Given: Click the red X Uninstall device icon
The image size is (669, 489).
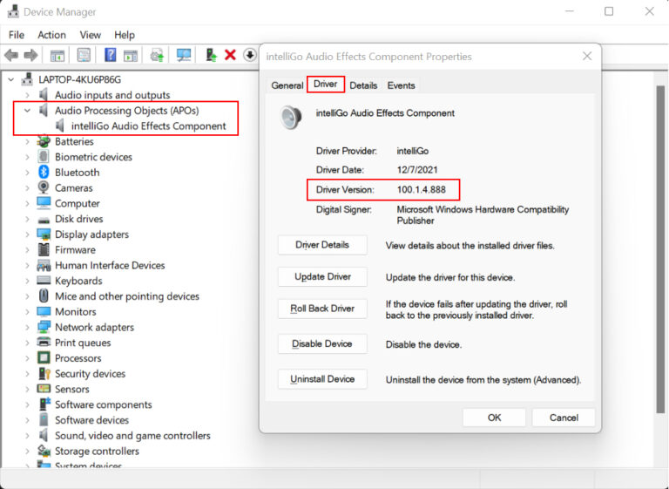Looking at the screenshot, I should click(x=230, y=55).
